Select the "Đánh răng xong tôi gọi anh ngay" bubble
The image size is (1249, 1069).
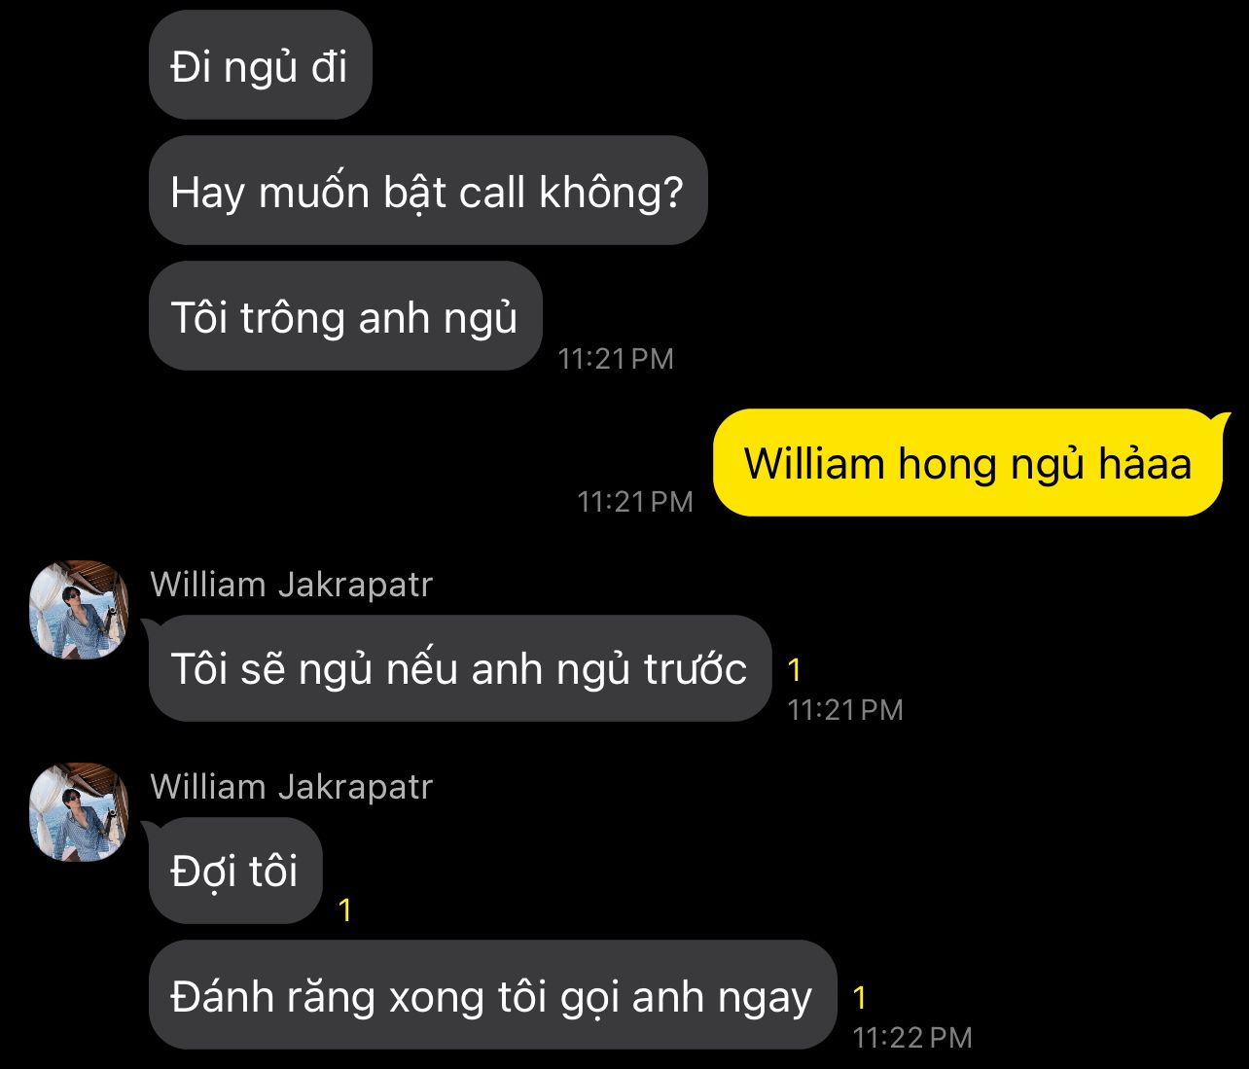click(x=492, y=995)
